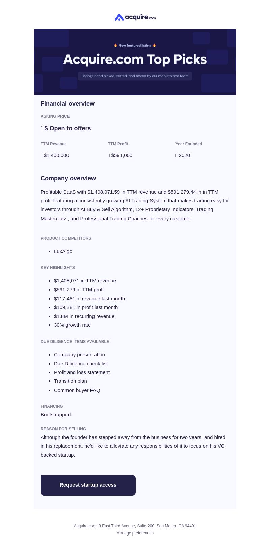Click the icon next to $1,400,000 revenue

coord(42,155)
